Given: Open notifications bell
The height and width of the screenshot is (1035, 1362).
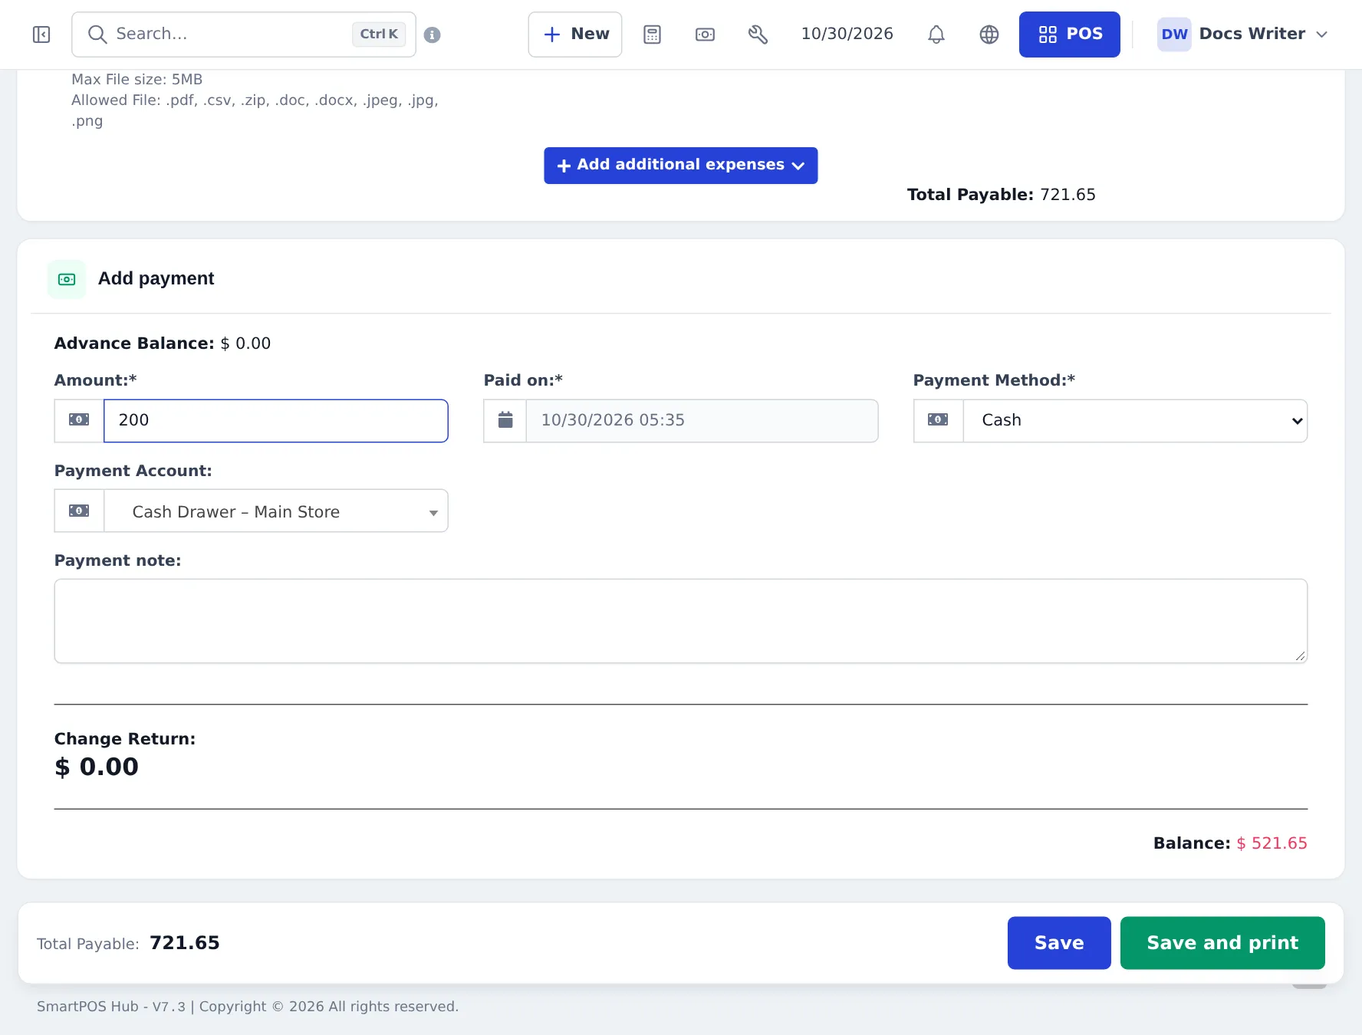Looking at the screenshot, I should [x=936, y=34].
